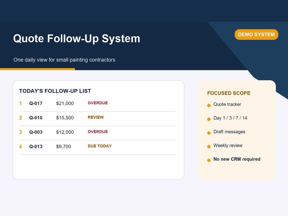Click the REVIEW status label
Image resolution: width=288 pixels, height=216 pixels.
[96, 117]
